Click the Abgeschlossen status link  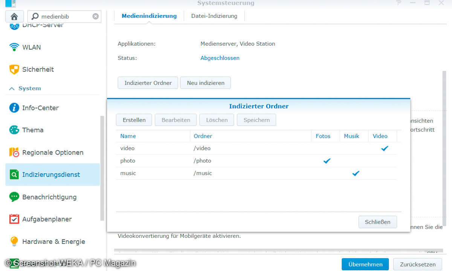click(x=220, y=58)
